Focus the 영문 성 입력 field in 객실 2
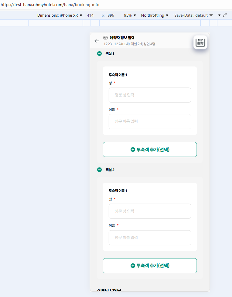The width and height of the screenshot is (232, 297). click(150, 211)
